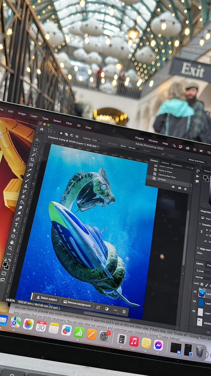Toggle Lock image pixels brush icon
Viewport: 211px width, 376px height.
click(207, 285)
